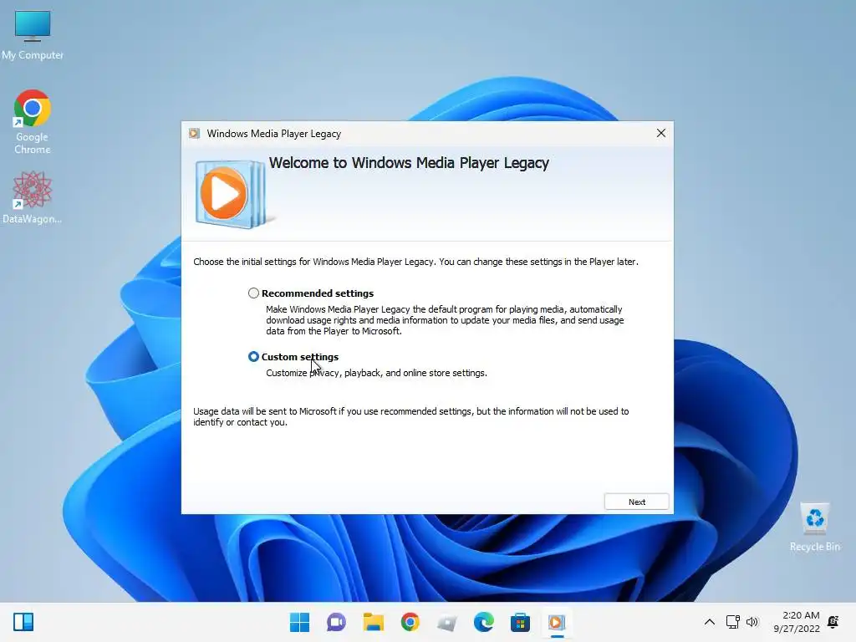Click the Recommended settings description text
Image resolution: width=856 pixels, height=642 pixels.
click(x=445, y=320)
